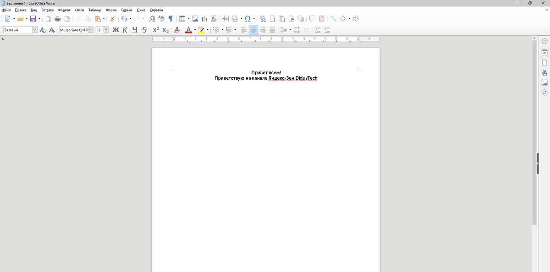The width and height of the screenshot is (550, 272).
Task: Select the Line drawing tool
Action: coord(333,19)
